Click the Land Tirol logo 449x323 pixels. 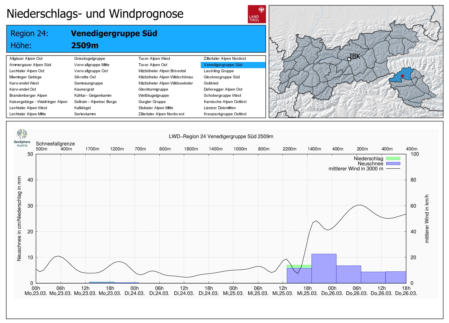pos(256,14)
